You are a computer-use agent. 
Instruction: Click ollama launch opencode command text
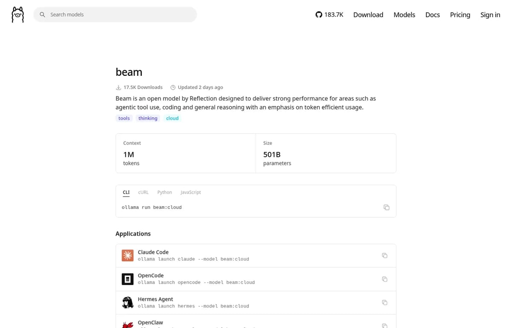(196, 282)
